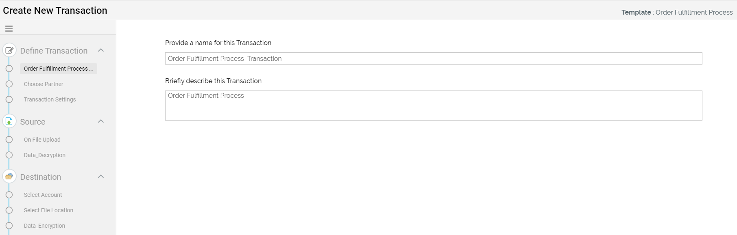Focus the transaction description text area
The height and width of the screenshot is (235, 737).
click(x=433, y=106)
